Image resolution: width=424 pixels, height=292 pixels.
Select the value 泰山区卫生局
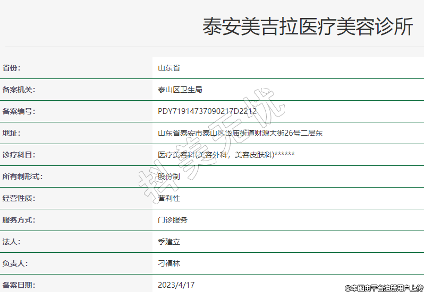point(180,90)
